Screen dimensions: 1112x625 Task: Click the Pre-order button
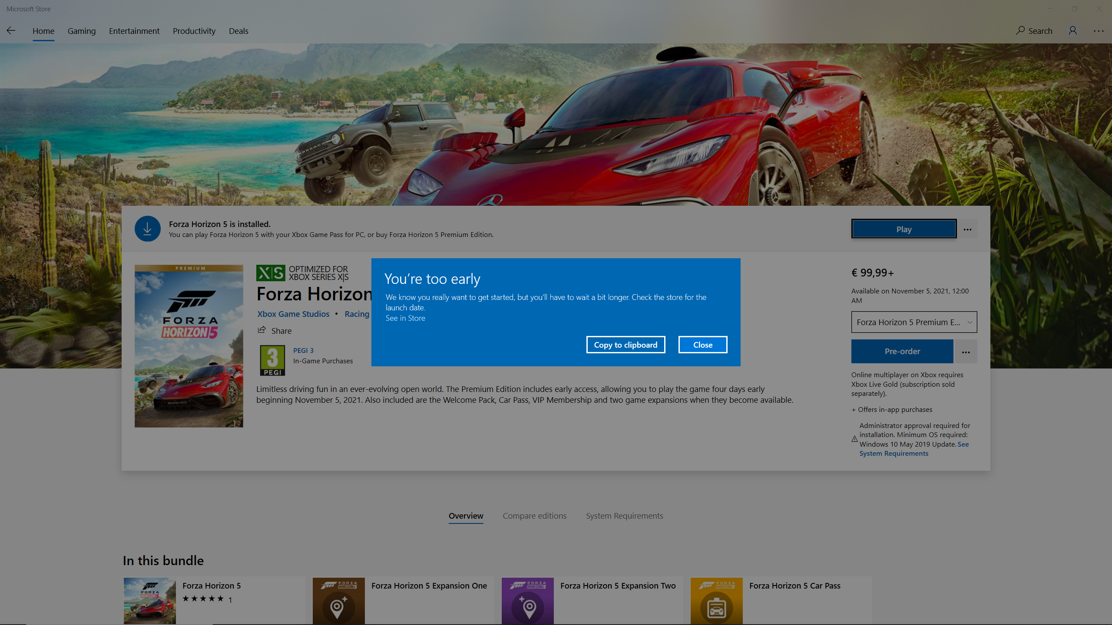[902, 352]
